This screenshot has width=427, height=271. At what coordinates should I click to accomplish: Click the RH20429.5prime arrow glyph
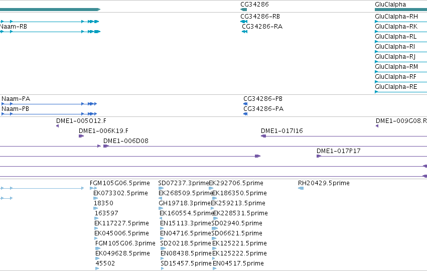click(301, 188)
